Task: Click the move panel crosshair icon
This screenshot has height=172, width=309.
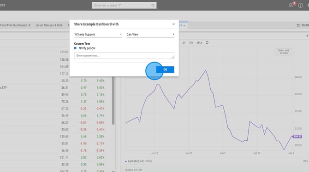Action: pos(307,36)
